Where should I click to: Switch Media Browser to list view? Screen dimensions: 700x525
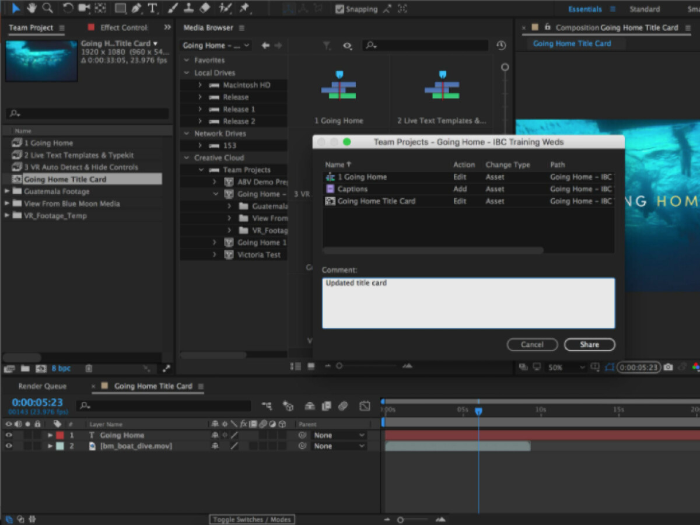(x=296, y=366)
